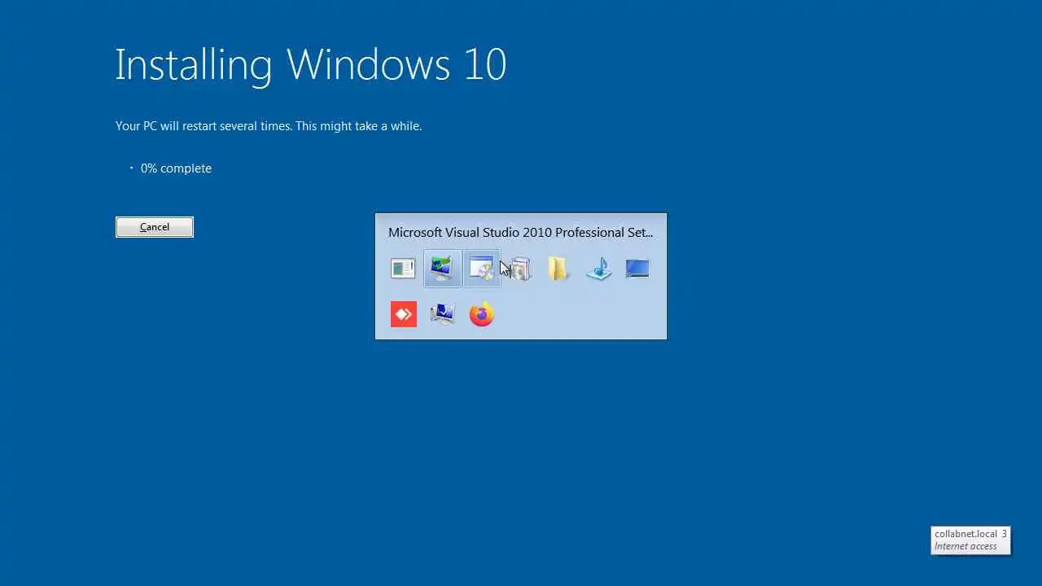Select the highlighted monitor icon in the task switcher
This screenshot has height=586, width=1042.
[442, 269]
